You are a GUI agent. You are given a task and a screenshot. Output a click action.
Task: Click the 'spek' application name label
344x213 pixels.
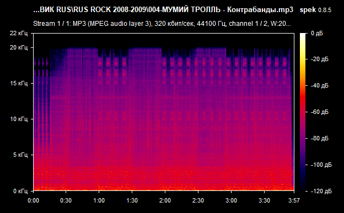tap(308, 10)
